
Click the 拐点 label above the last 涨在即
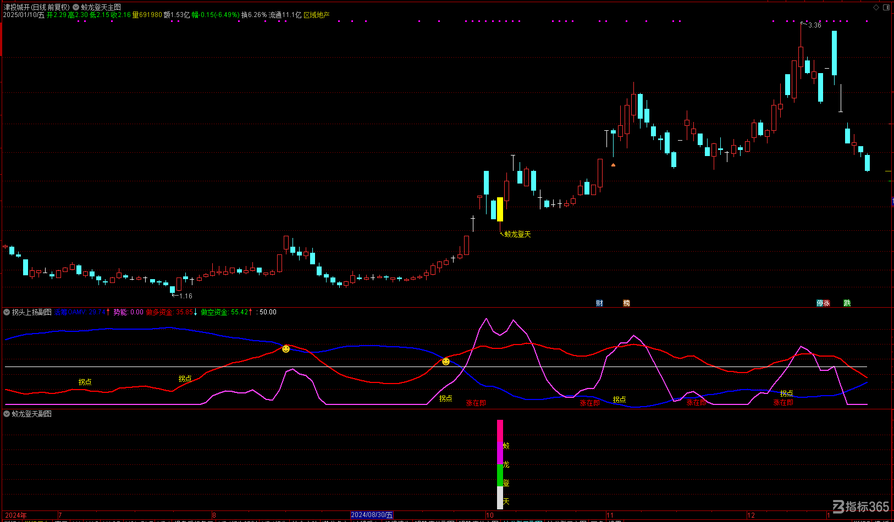[786, 393]
